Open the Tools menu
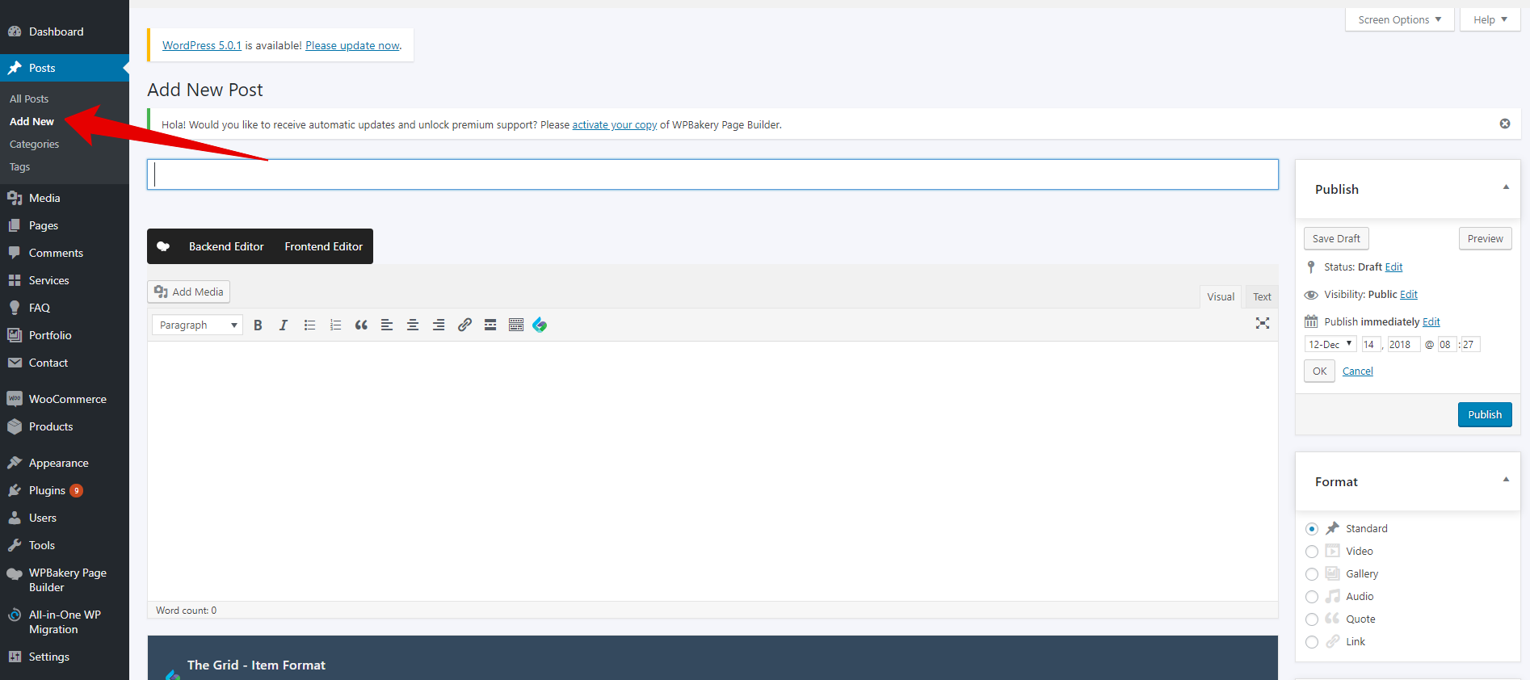Image resolution: width=1530 pixels, height=680 pixels. point(65,545)
